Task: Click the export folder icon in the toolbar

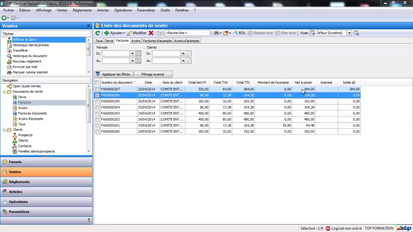Action: (226, 33)
